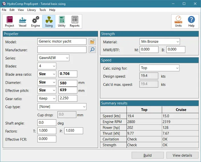Screen dimensions: 201x162
Task: Open the Utility calculator icon
Action: [x=62, y=21]
